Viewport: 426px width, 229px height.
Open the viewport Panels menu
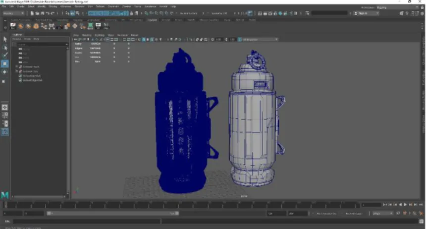[134, 35]
